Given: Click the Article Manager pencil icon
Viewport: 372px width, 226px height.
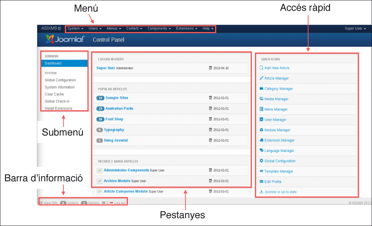Looking at the screenshot, I should (261, 78).
